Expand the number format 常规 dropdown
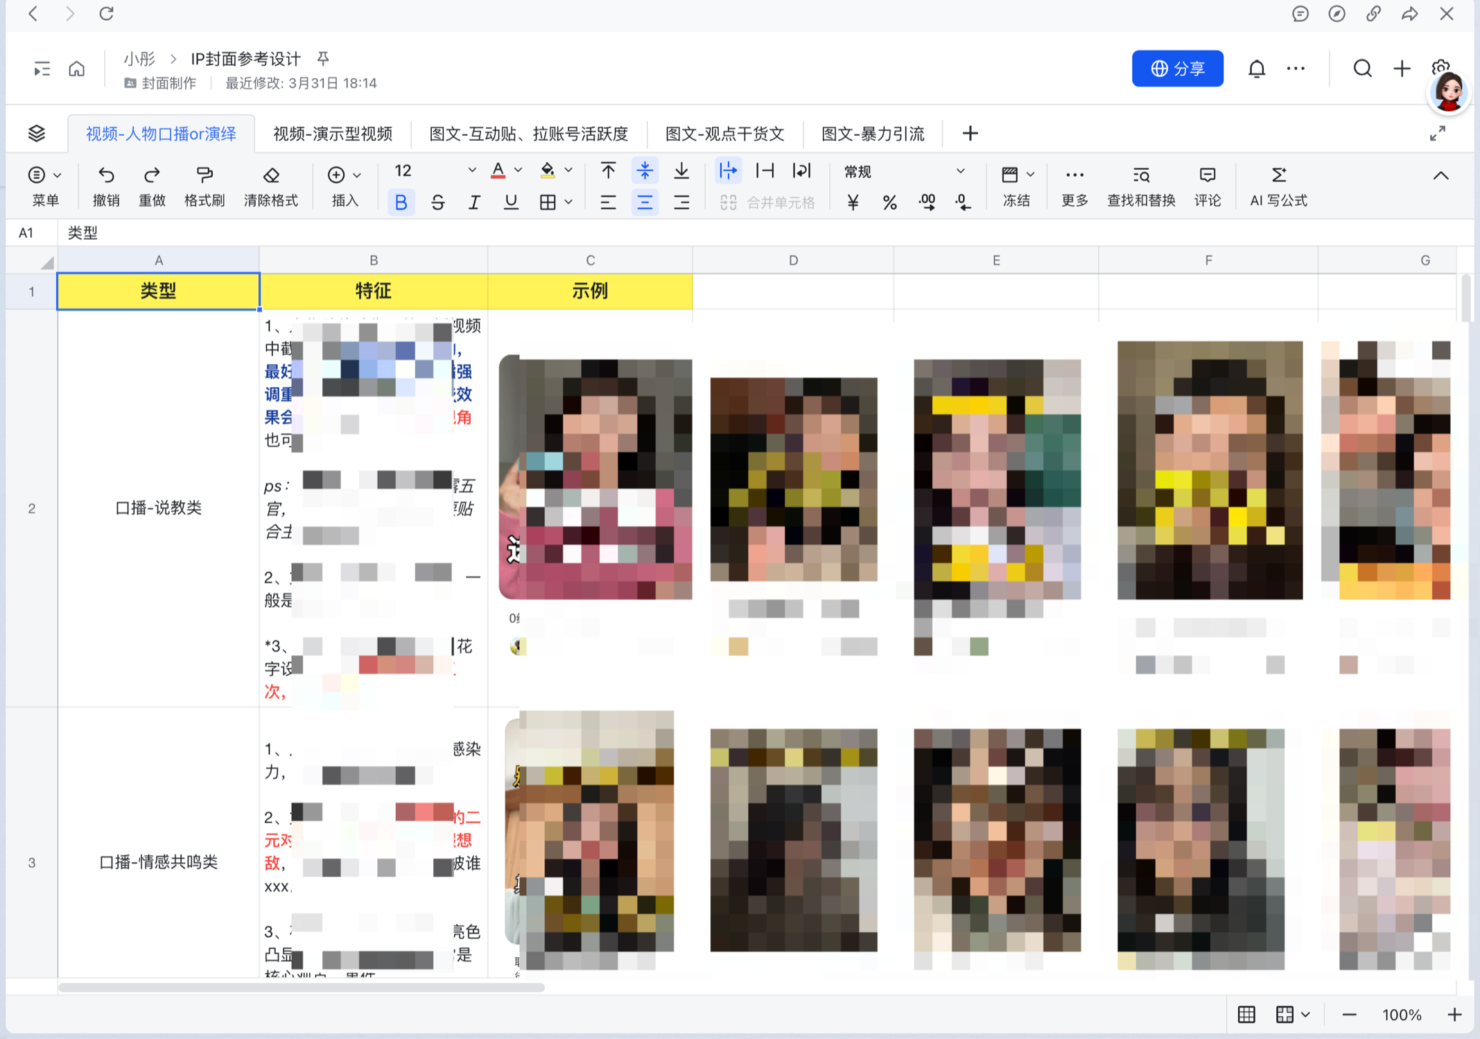The width and height of the screenshot is (1480, 1039). (960, 171)
